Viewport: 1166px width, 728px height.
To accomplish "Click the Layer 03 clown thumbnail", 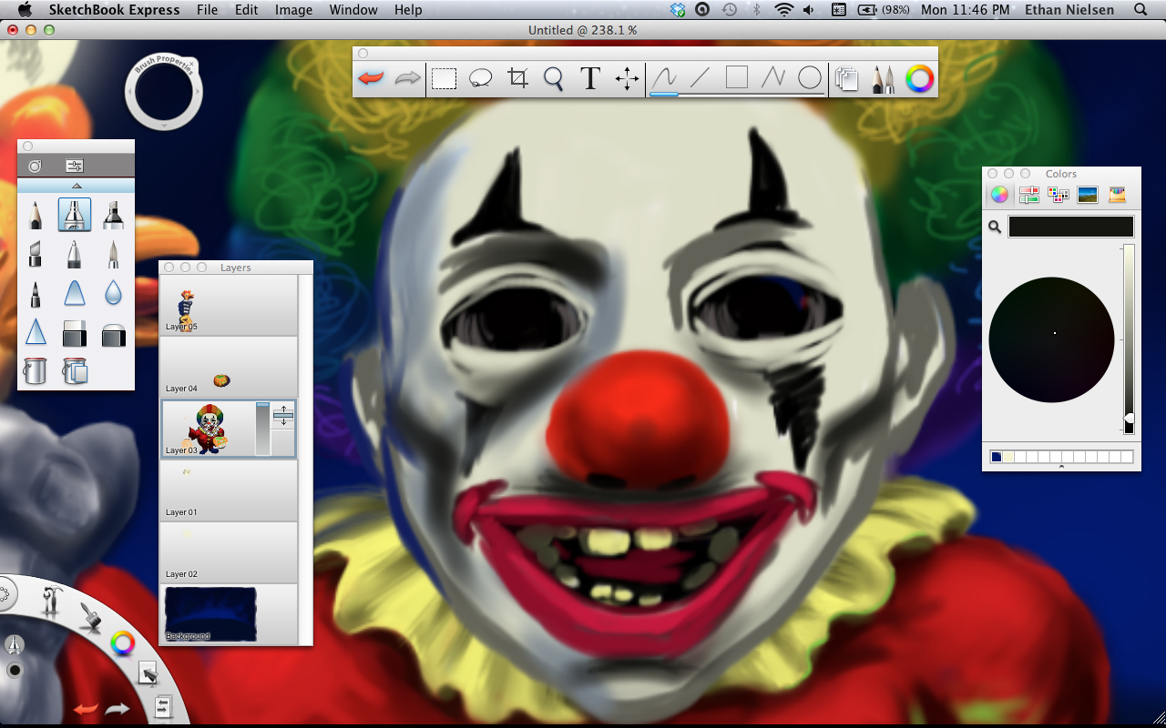I will pyautogui.click(x=210, y=428).
